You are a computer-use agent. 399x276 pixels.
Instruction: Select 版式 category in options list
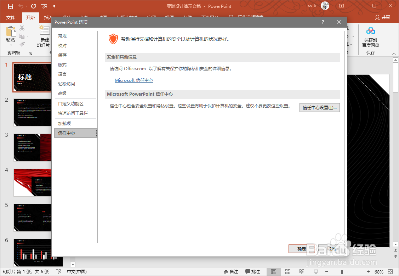click(76, 65)
